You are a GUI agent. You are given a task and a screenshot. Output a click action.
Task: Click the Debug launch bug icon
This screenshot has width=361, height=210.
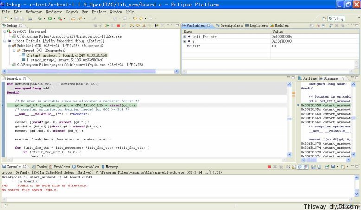[40, 19]
